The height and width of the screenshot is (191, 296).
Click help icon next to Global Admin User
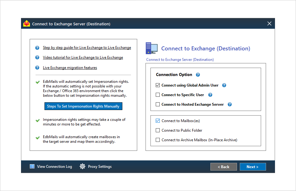pos(224,85)
